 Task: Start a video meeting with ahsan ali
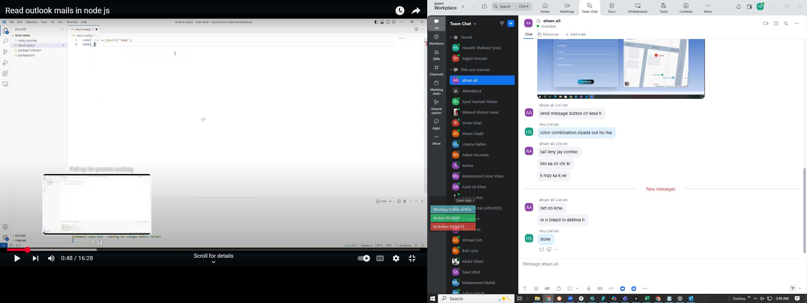(x=766, y=23)
